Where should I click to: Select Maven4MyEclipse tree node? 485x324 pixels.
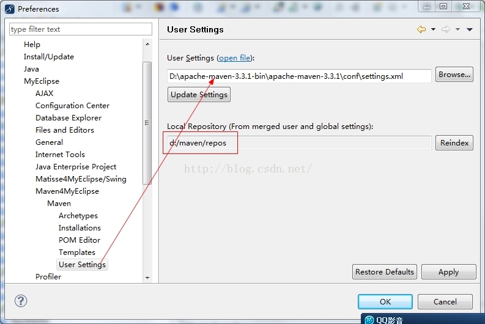pos(67,191)
